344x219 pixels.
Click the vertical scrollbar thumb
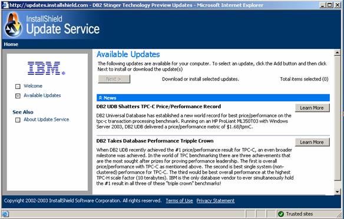point(337,118)
